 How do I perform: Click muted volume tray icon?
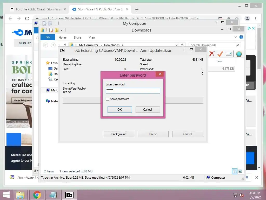click(x=242, y=195)
